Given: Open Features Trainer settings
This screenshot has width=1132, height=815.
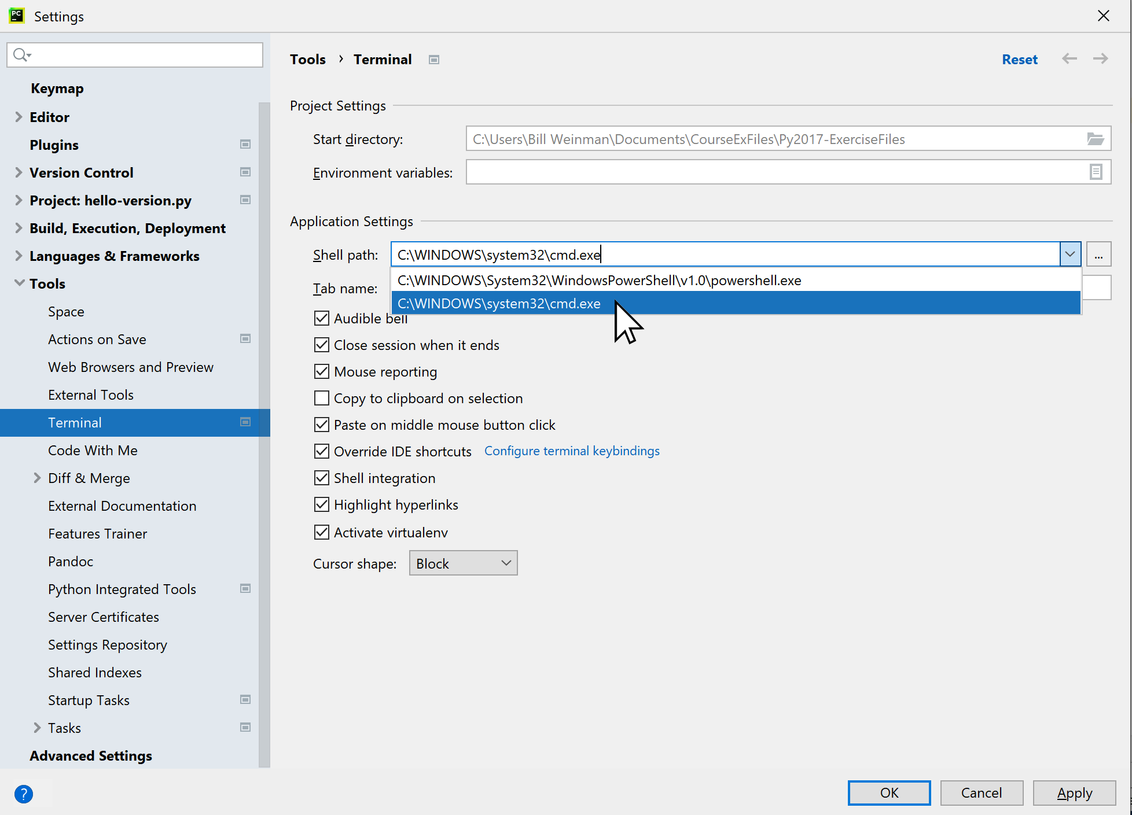Looking at the screenshot, I should click(x=98, y=534).
